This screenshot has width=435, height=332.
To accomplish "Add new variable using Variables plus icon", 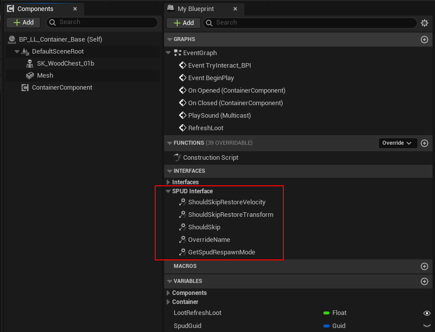I will (x=424, y=281).
